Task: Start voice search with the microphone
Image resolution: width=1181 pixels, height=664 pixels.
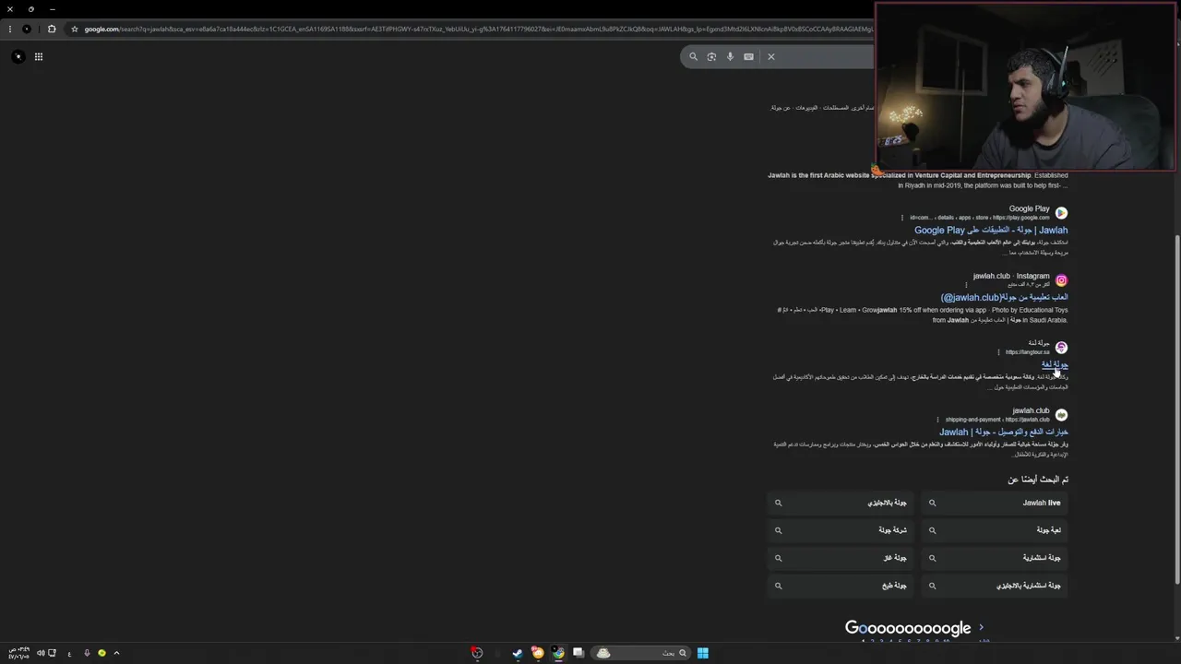Action: pyautogui.click(x=730, y=56)
